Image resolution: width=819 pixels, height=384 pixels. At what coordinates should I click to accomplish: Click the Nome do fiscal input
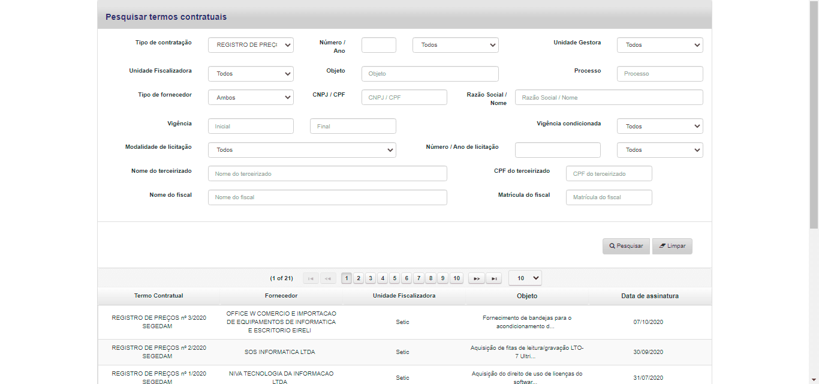click(327, 197)
